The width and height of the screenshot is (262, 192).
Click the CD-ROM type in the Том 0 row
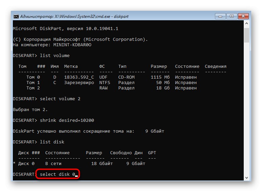click(126, 77)
